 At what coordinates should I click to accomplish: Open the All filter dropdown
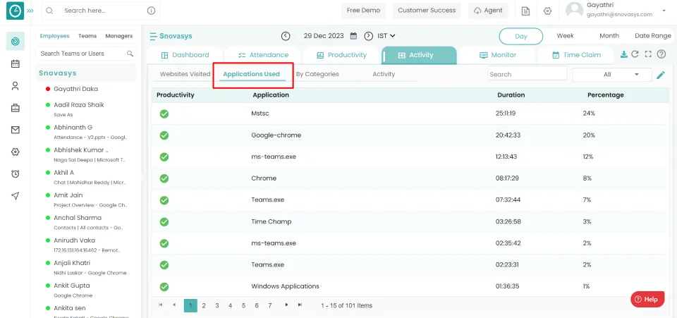point(612,75)
